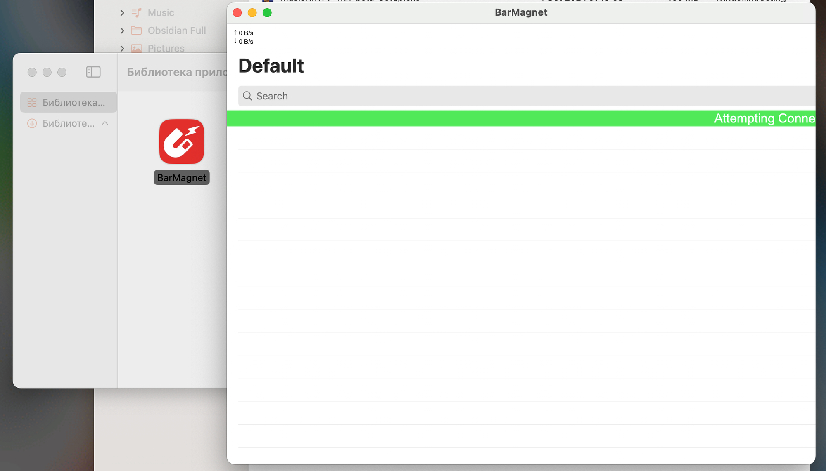This screenshot has width=826, height=471.
Task: Collapse the chevron beside second Библиоте… item
Action: click(105, 123)
